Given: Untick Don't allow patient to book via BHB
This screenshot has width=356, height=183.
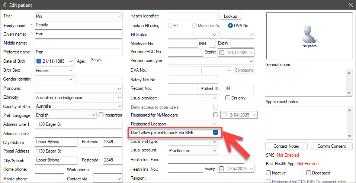Looking at the screenshot, I should tap(215, 133).
